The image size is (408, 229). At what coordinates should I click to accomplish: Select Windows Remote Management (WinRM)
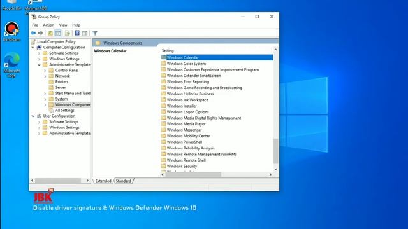coord(201,154)
